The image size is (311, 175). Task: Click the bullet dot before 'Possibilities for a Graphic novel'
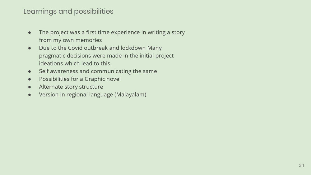coord(30,79)
